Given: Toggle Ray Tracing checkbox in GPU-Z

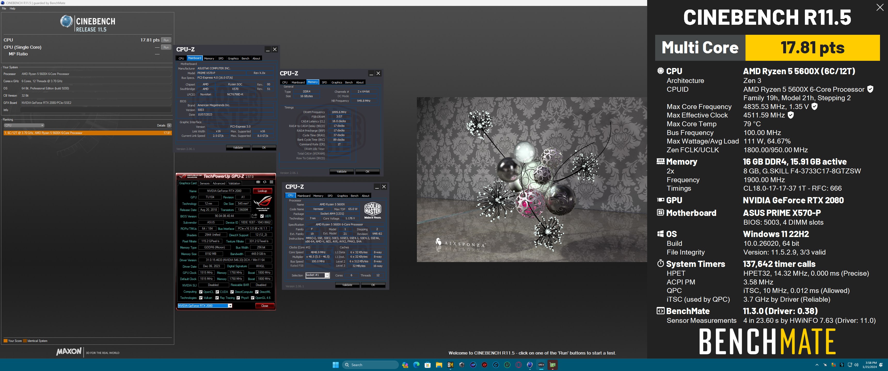Looking at the screenshot, I should point(217,298).
